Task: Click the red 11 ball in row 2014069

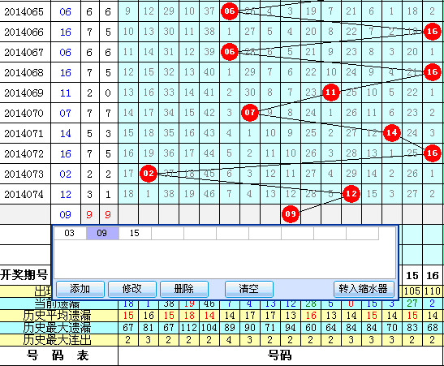Action: (330, 93)
